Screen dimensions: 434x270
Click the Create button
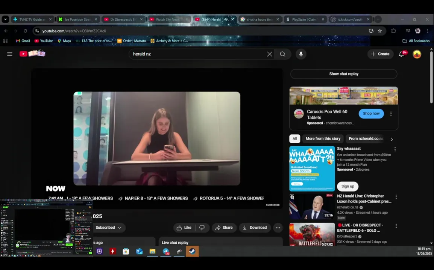(x=380, y=54)
